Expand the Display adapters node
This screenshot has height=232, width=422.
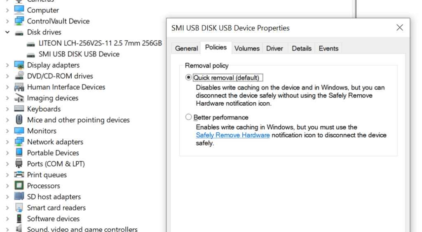click(7, 65)
